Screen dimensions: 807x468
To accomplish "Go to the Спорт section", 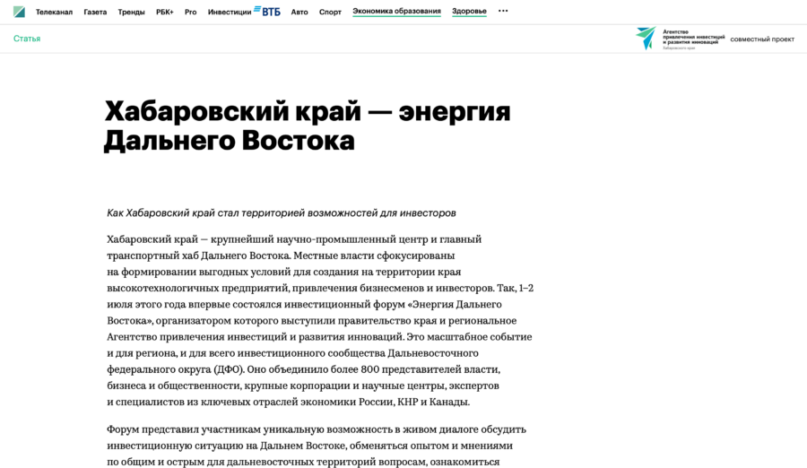I will (330, 12).
